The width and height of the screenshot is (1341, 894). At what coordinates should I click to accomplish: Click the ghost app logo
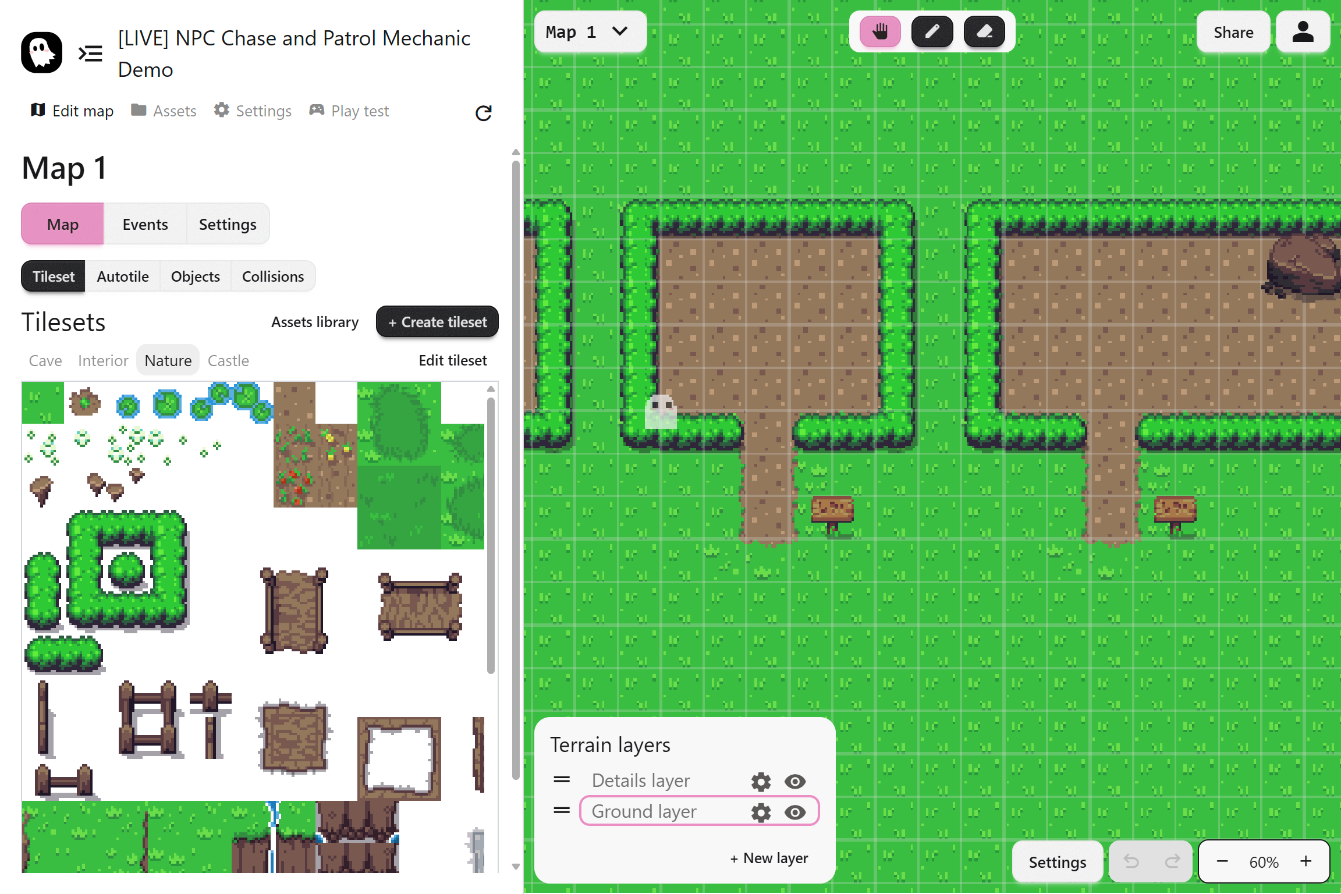(x=42, y=52)
